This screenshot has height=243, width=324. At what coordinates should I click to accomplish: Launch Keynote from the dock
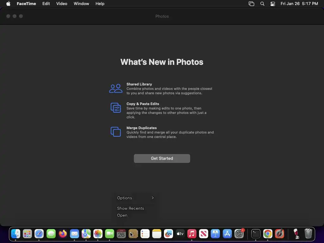point(215,234)
